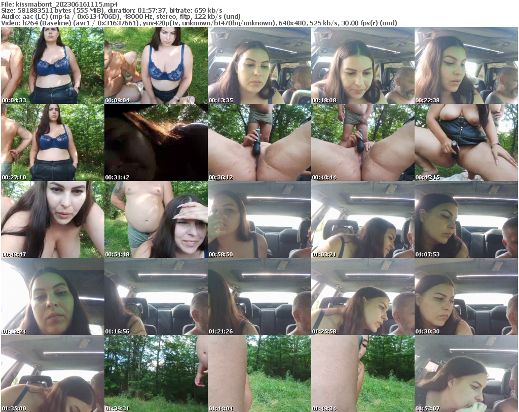Open the preview at 01:16:56
This screenshot has width=519, height=412.
[155, 295]
